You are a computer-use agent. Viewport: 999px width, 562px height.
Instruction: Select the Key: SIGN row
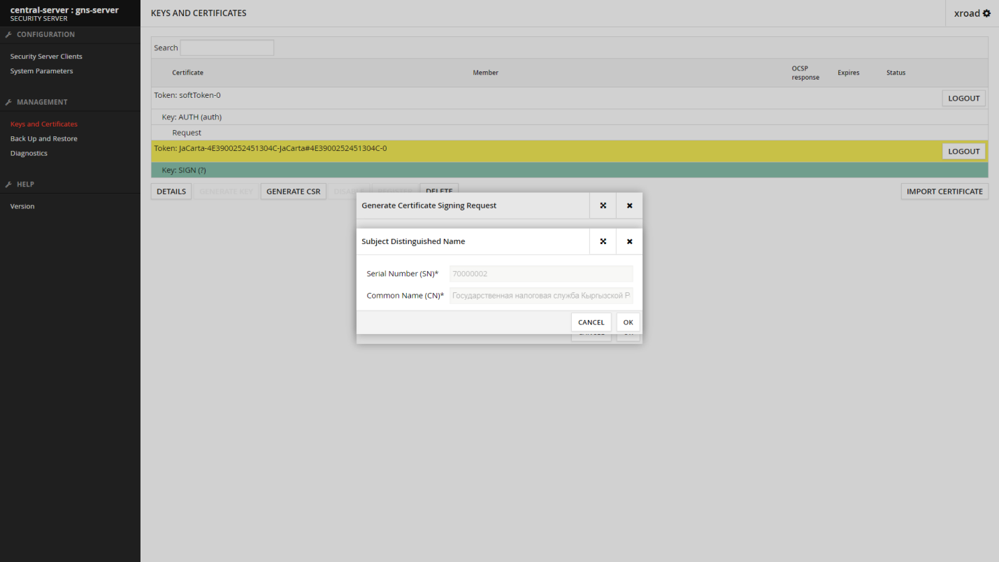489,171
